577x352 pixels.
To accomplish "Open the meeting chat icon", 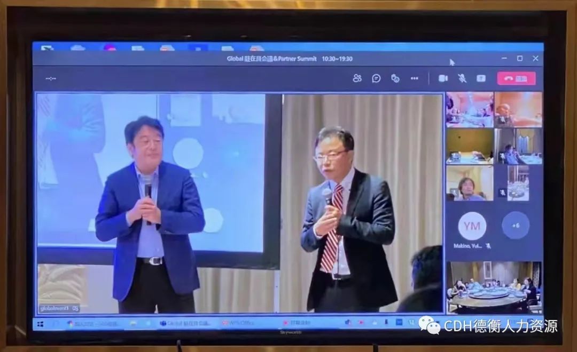I will click(x=376, y=78).
